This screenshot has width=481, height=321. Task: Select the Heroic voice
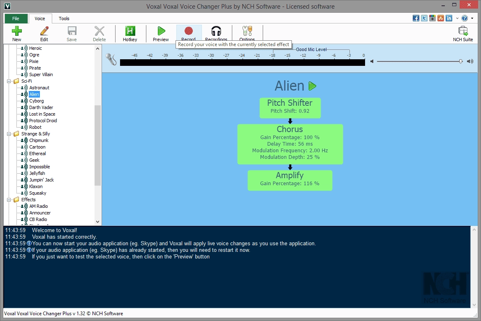[x=36, y=48]
